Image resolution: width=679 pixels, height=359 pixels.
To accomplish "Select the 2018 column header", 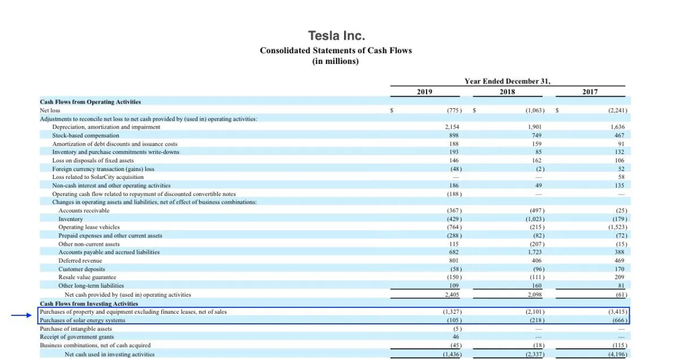I will coord(508,92).
